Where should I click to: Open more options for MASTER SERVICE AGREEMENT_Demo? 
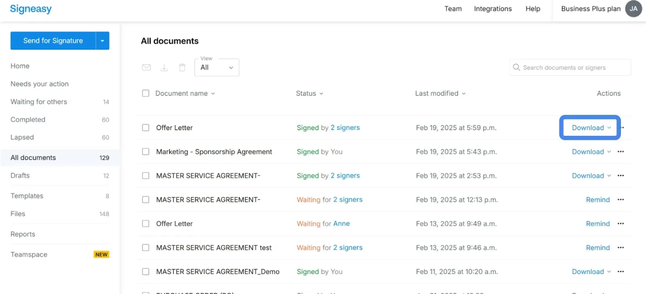pyautogui.click(x=621, y=271)
